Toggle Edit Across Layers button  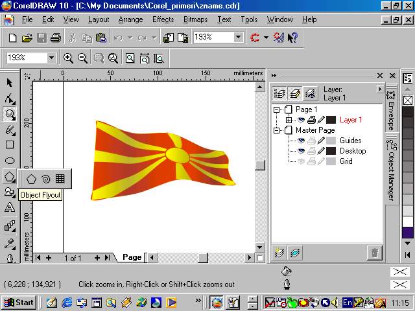click(295, 93)
